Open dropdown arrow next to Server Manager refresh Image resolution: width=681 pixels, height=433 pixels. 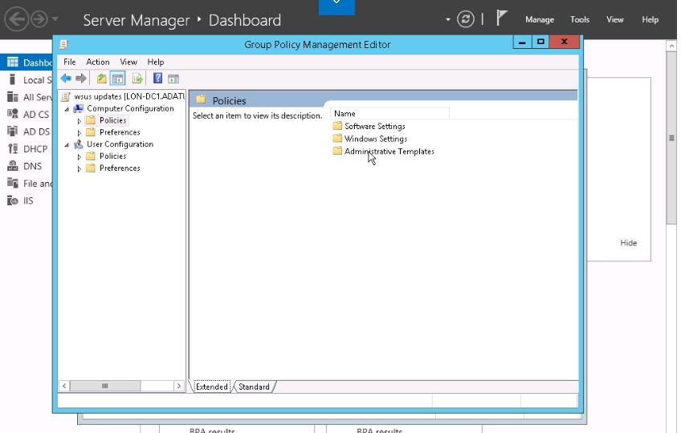click(x=448, y=19)
